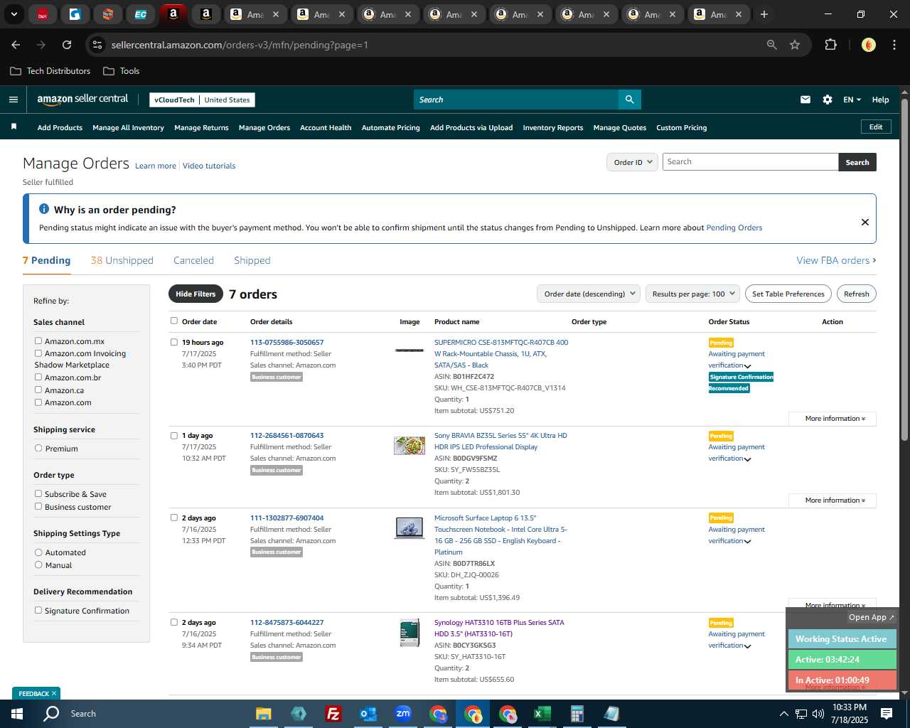Go back with browser back arrow
910x728 pixels.
(x=16, y=45)
